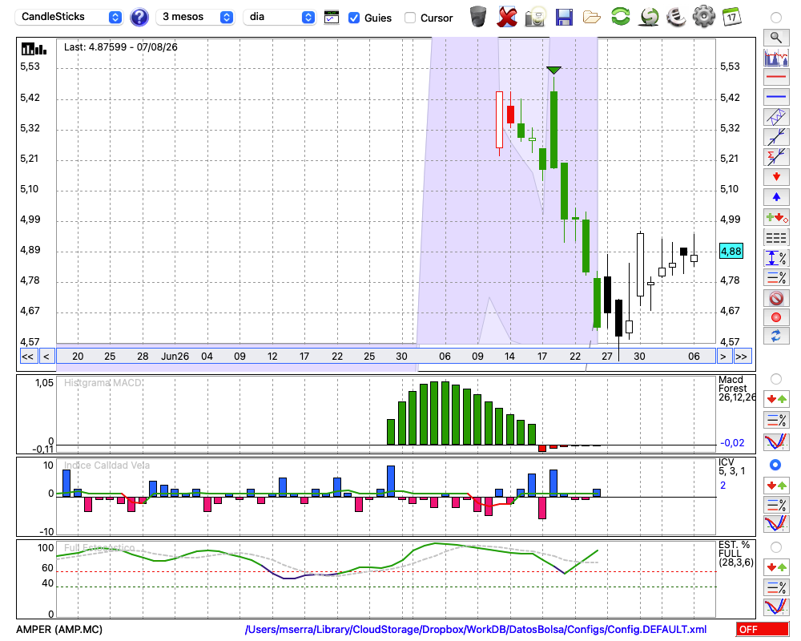This screenshot has height=641, width=801.
Task: Uncheck the Guies checkbox
Action: coord(353,18)
